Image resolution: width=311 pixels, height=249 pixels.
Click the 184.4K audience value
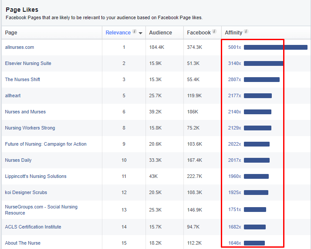(157, 47)
